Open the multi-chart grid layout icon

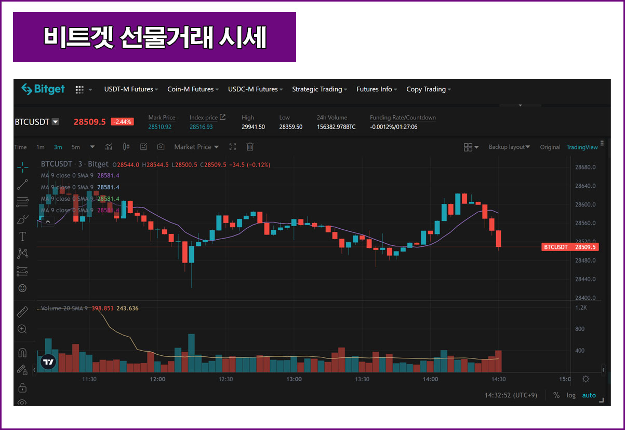468,147
